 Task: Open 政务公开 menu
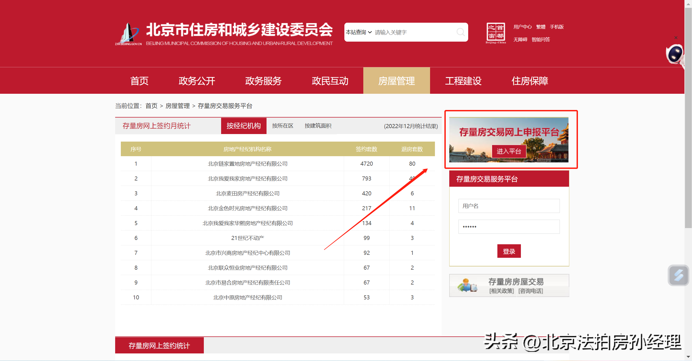[197, 81]
